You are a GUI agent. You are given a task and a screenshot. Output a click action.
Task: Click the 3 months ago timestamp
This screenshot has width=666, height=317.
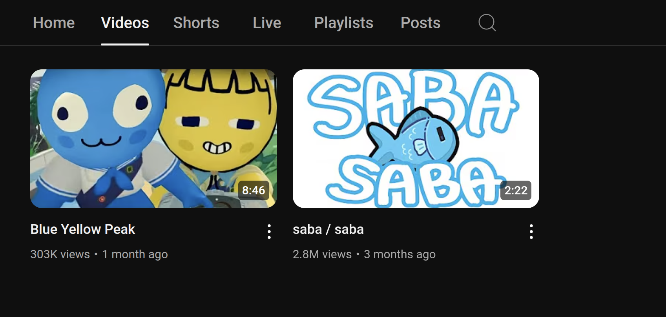[400, 254]
